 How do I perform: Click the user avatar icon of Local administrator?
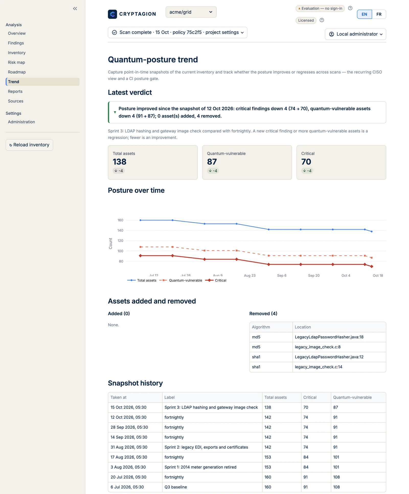click(x=332, y=34)
